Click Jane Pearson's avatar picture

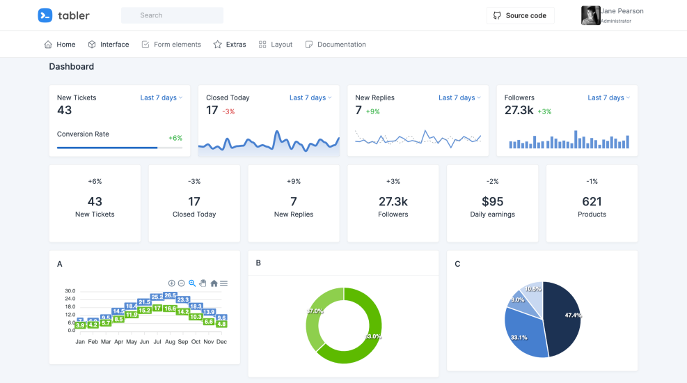coord(590,15)
